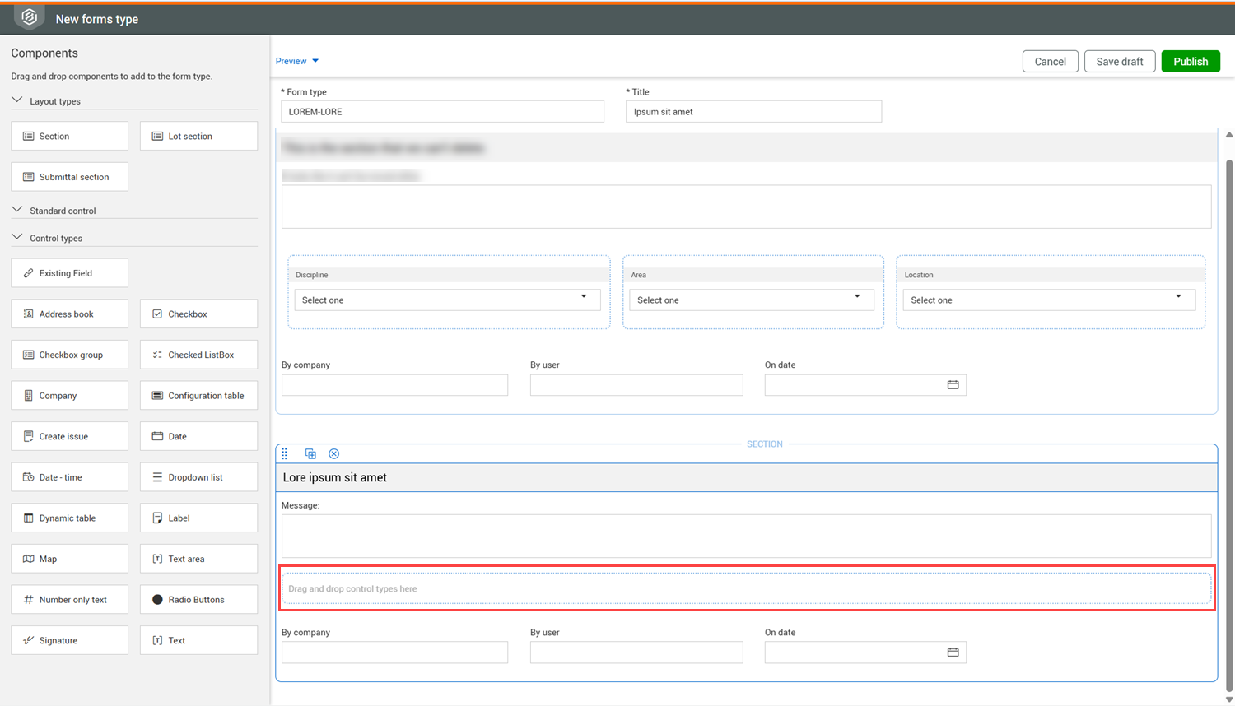Click into the Title input field

click(753, 112)
